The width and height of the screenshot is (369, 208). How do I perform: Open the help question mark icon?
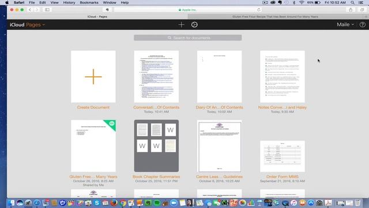363,24
